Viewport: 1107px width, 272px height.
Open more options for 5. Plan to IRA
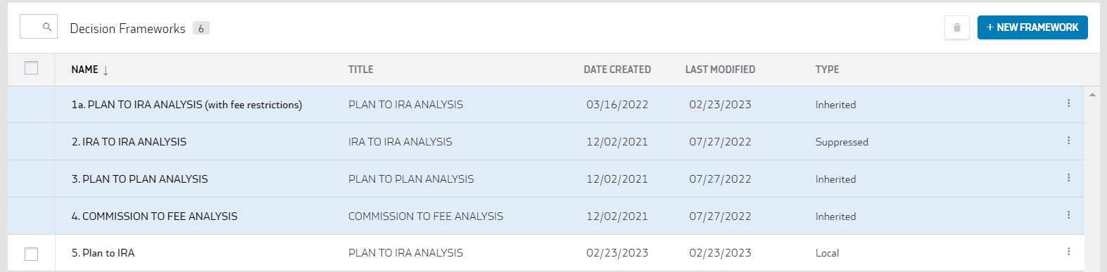click(1068, 252)
